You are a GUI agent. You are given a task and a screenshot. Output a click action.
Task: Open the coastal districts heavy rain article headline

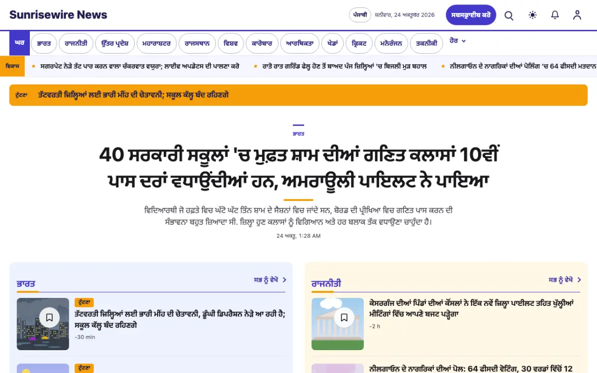coord(180,319)
